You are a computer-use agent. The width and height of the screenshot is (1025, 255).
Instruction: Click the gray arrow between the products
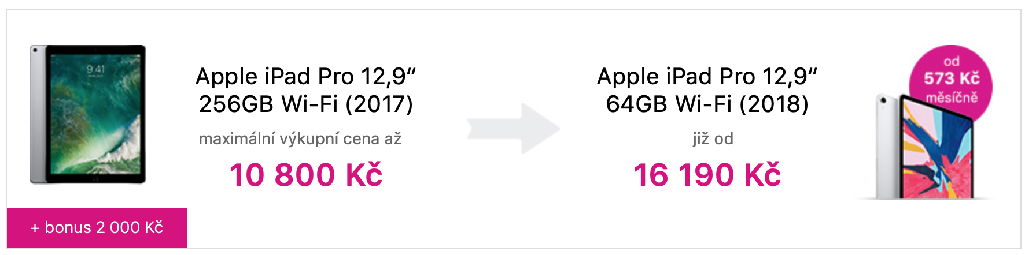tap(514, 128)
